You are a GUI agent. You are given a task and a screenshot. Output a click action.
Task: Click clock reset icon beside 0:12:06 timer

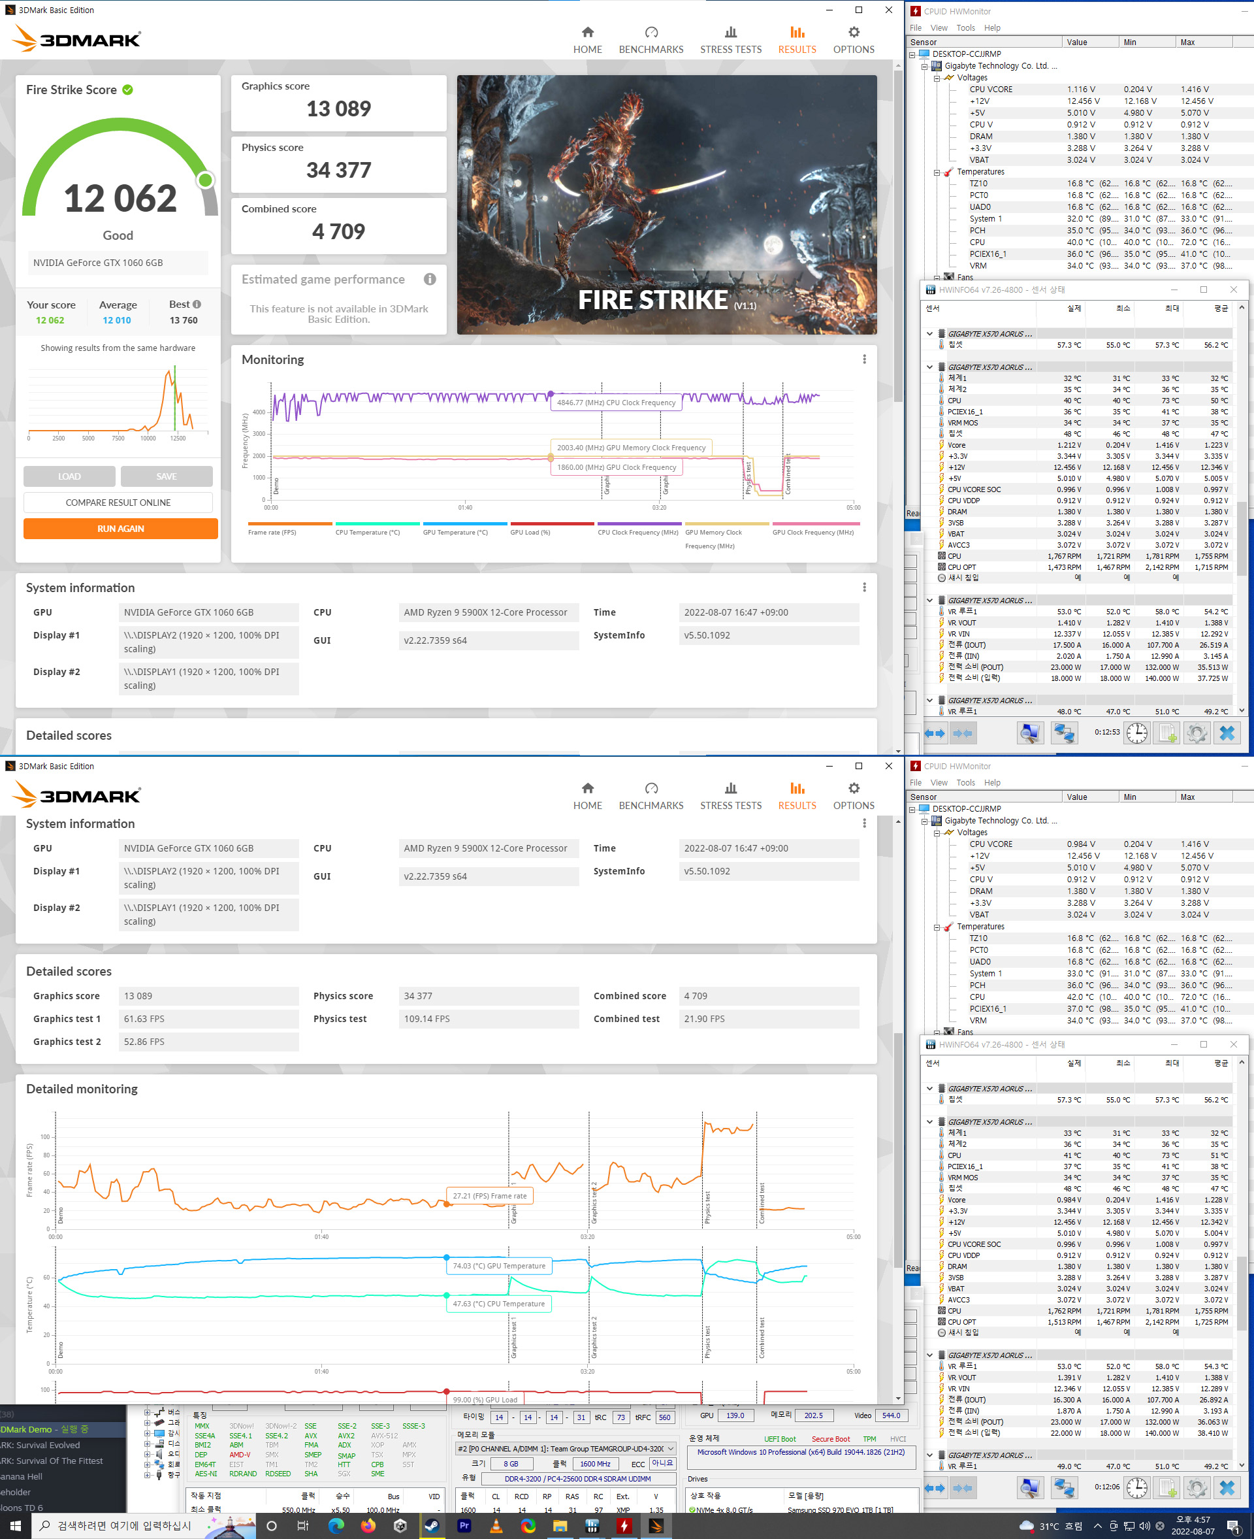[x=1136, y=1487]
